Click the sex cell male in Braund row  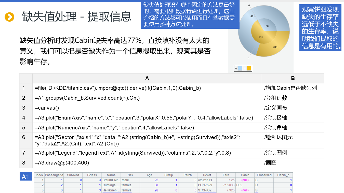point(130,180)
